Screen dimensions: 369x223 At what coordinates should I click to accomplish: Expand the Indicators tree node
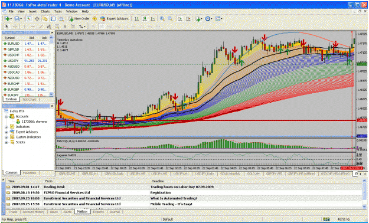click(6, 127)
